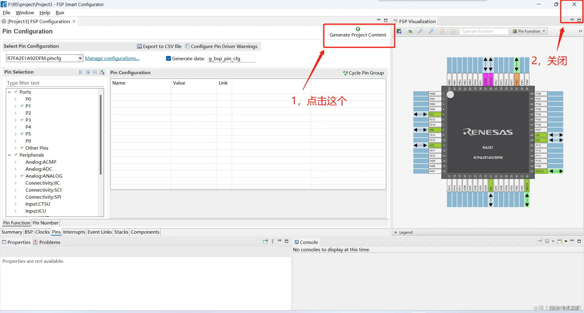Open Manage configurations link
This screenshot has width=584, height=313.
112,58
